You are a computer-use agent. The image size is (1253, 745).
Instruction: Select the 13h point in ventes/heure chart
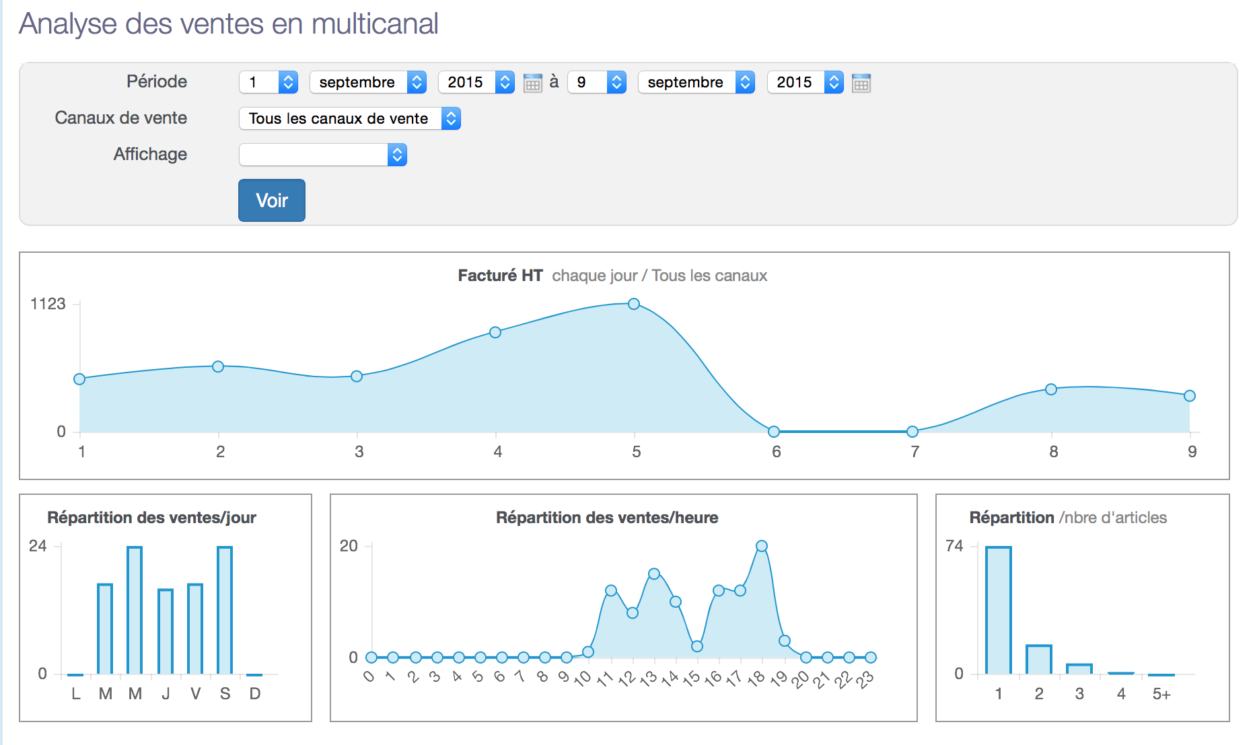[654, 574]
